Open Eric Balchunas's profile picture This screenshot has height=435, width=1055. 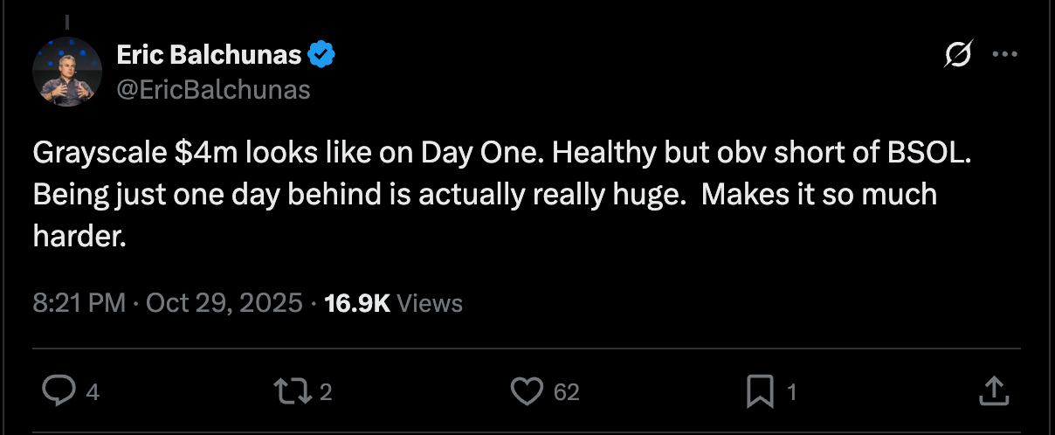[67, 72]
